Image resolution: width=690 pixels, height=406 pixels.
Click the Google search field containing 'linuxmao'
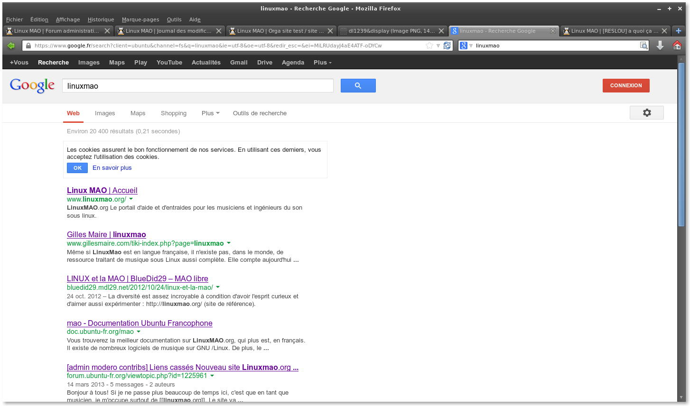click(198, 86)
